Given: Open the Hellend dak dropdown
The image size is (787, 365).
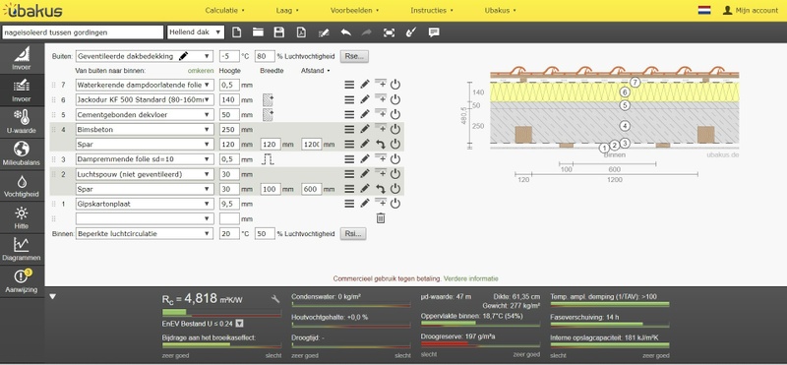Looking at the screenshot, I should tap(195, 32).
